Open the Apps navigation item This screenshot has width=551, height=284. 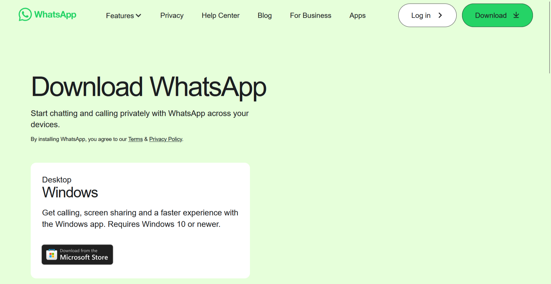click(x=357, y=15)
